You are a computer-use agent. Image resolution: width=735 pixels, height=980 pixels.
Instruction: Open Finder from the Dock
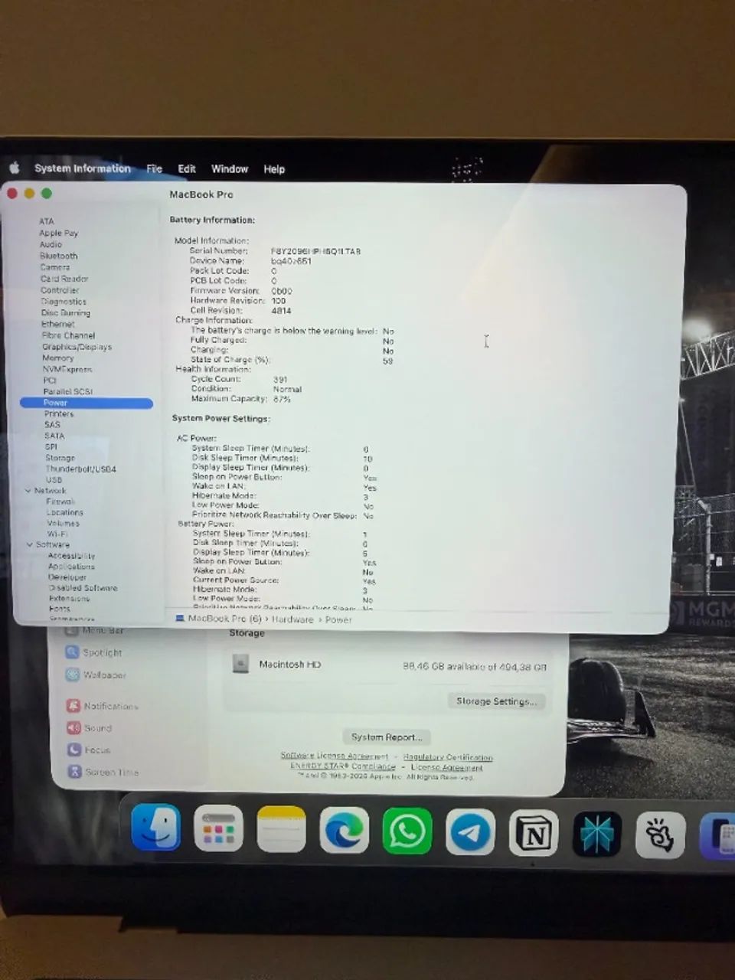click(x=156, y=828)
